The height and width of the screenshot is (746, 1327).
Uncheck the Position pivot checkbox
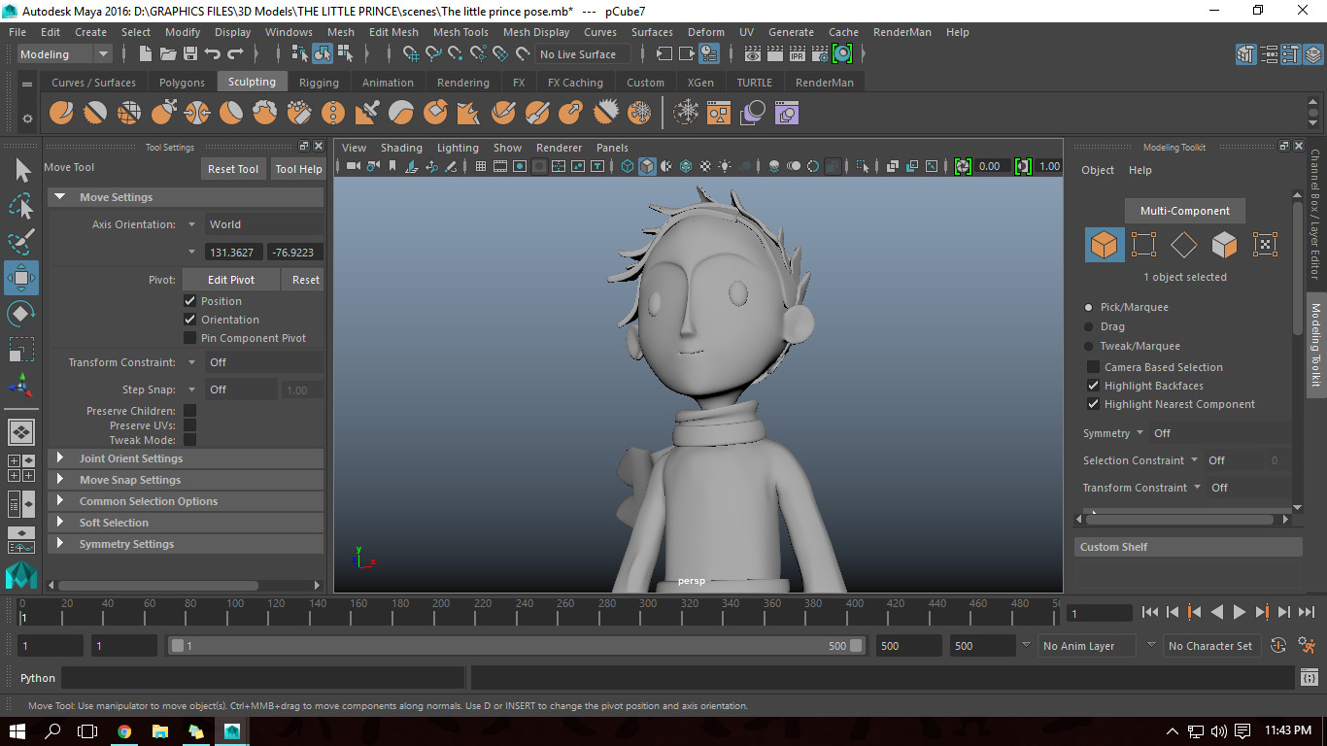190,301
